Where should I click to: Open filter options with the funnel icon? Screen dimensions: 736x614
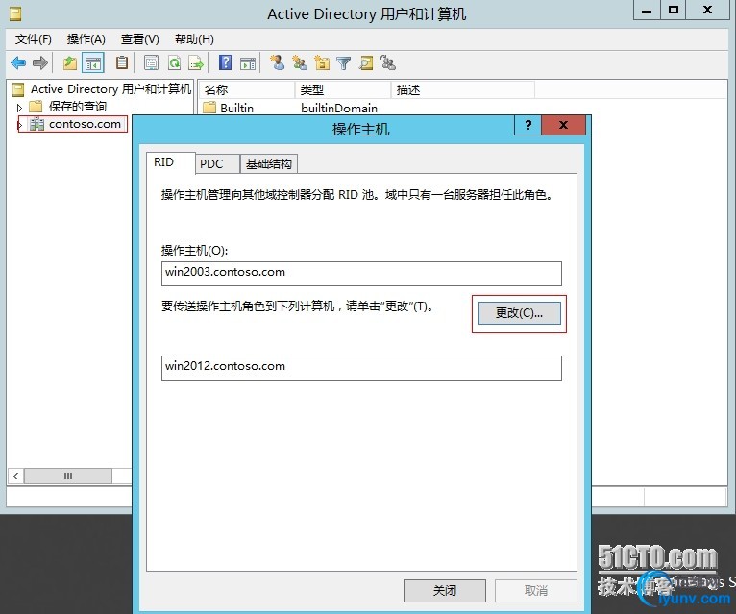344,62
